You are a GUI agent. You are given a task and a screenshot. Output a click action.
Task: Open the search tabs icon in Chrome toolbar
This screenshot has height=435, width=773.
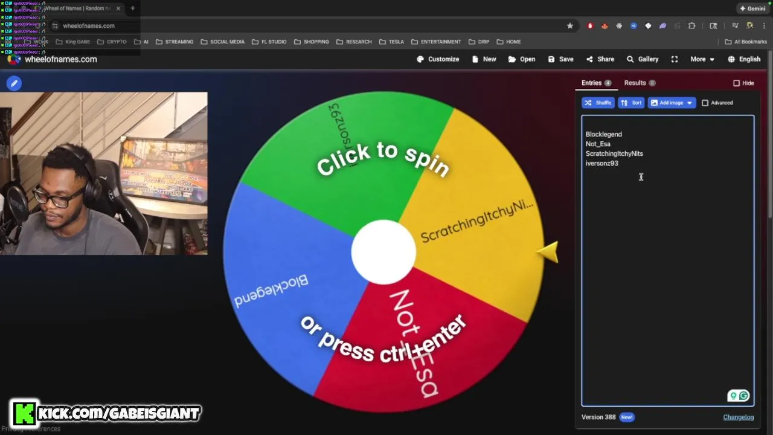click(713, 26)
